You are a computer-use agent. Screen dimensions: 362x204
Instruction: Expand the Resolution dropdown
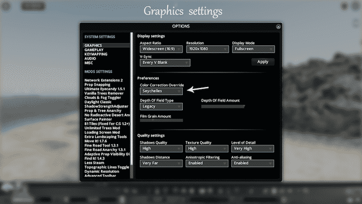(x=207, y=49)
